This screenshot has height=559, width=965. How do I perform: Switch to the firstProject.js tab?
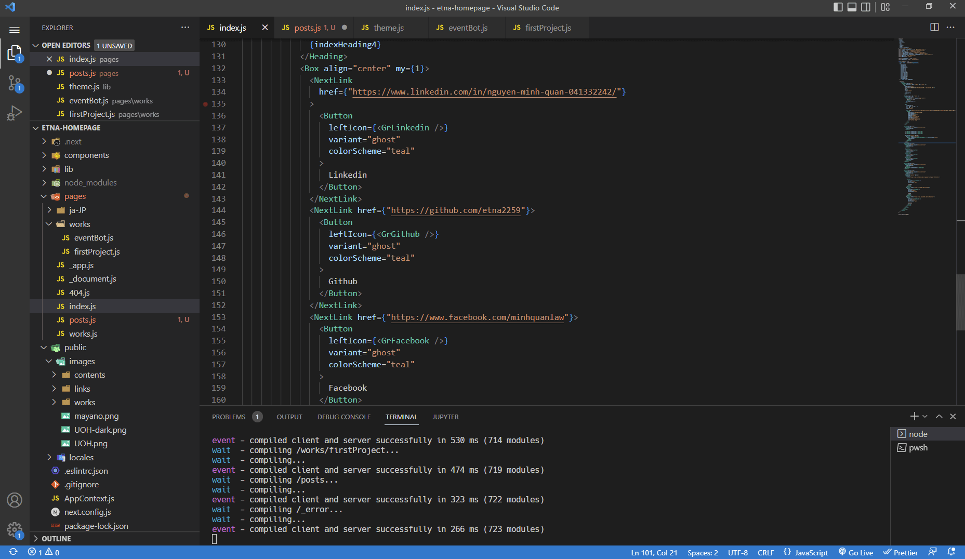coord(548,28)
